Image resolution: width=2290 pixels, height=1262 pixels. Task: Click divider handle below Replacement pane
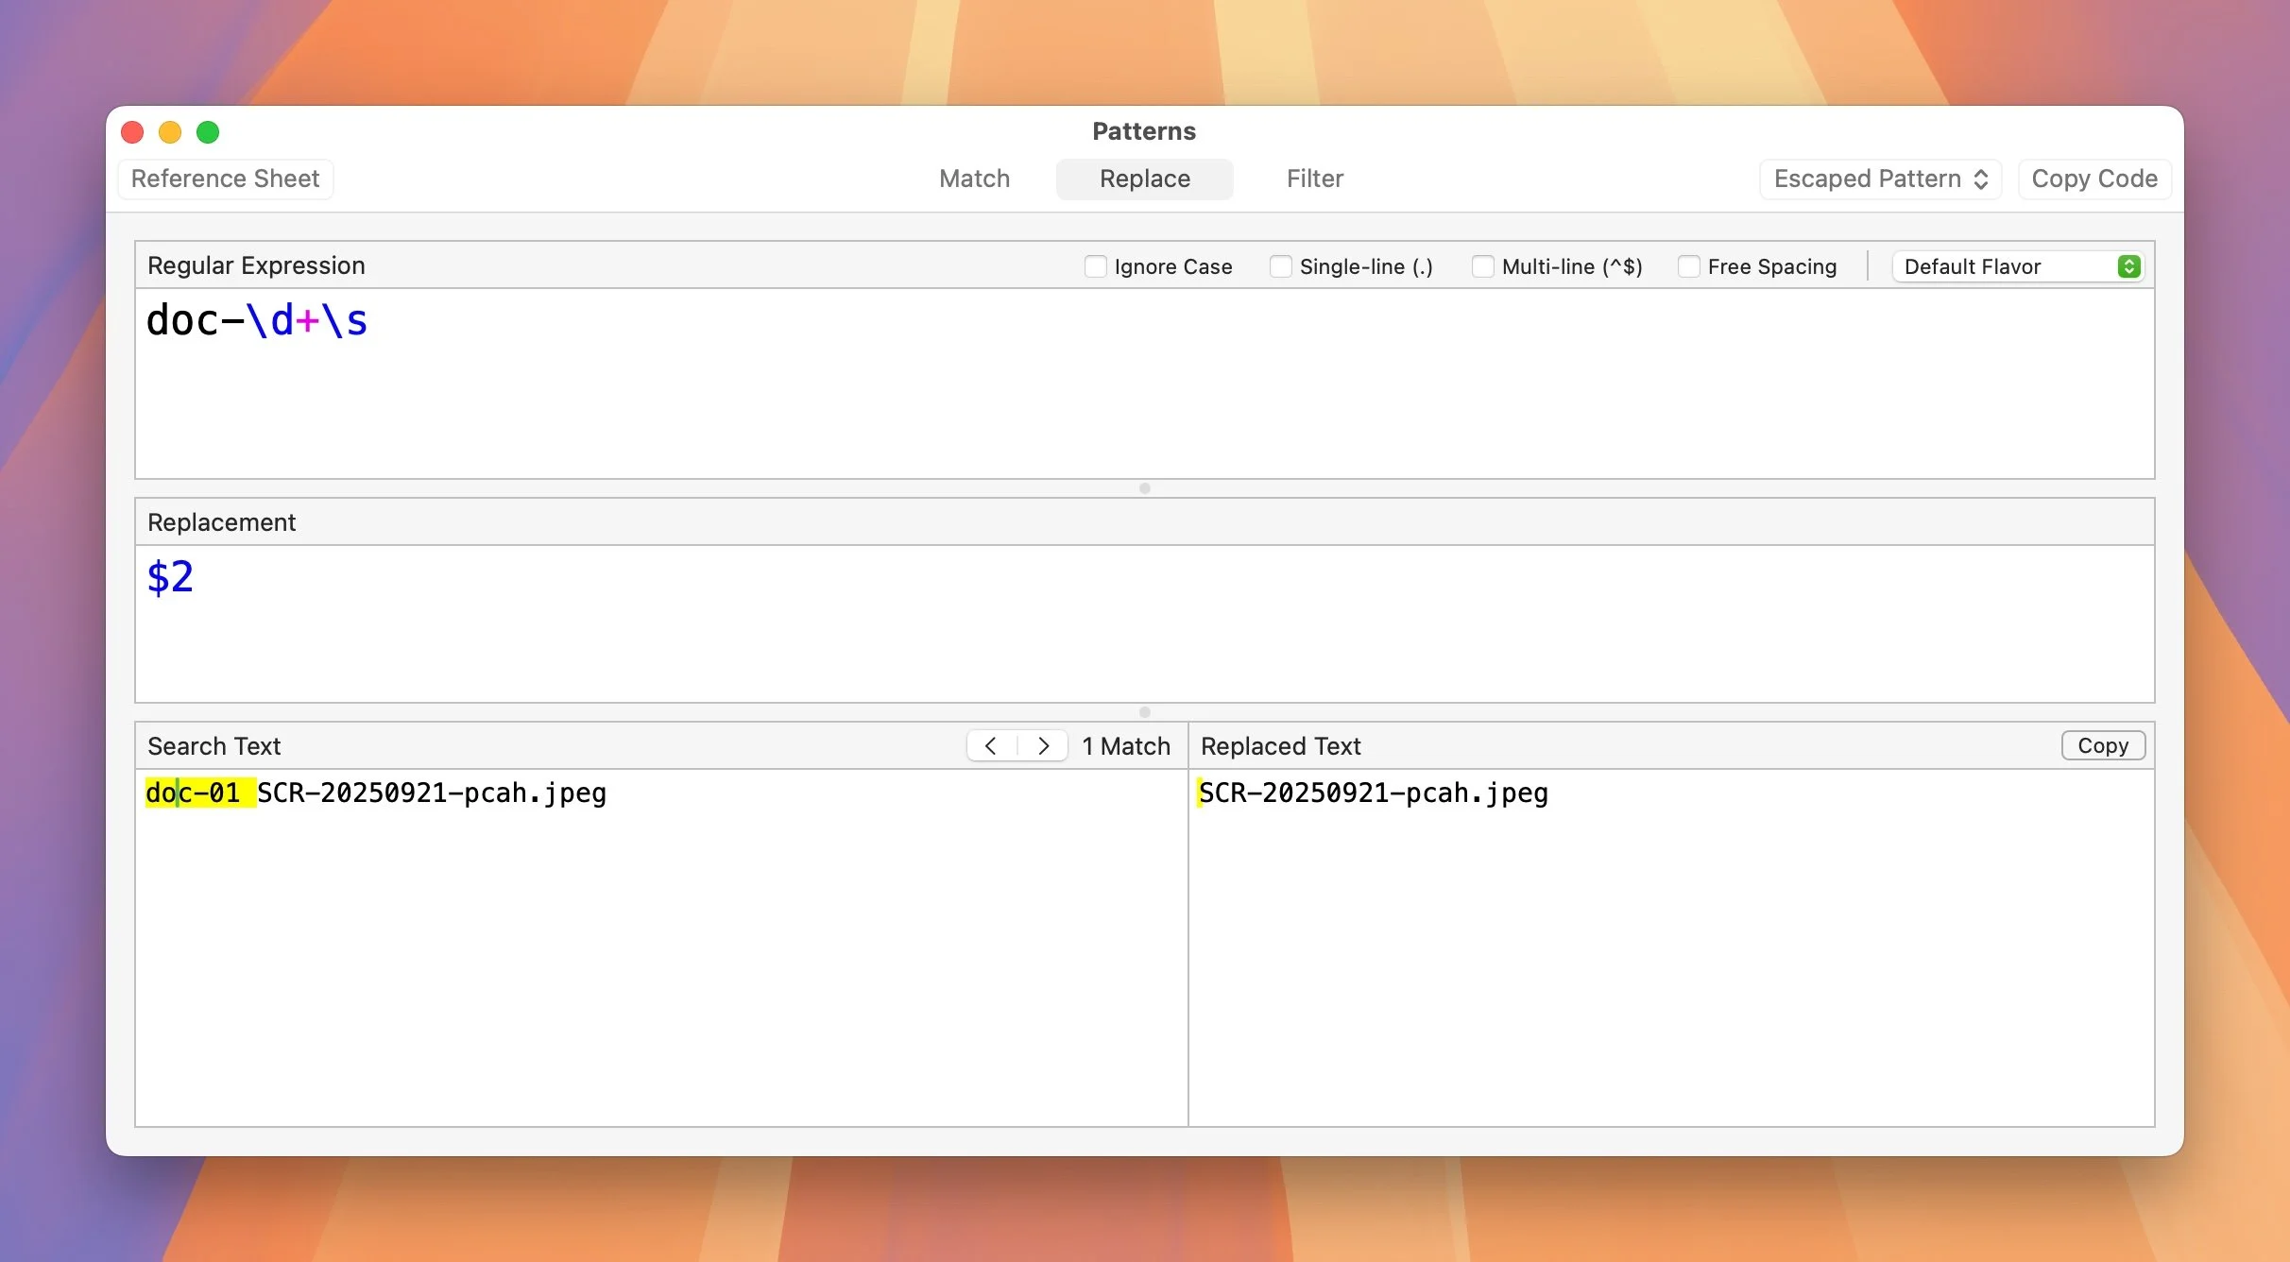(x=1144, y=712)
